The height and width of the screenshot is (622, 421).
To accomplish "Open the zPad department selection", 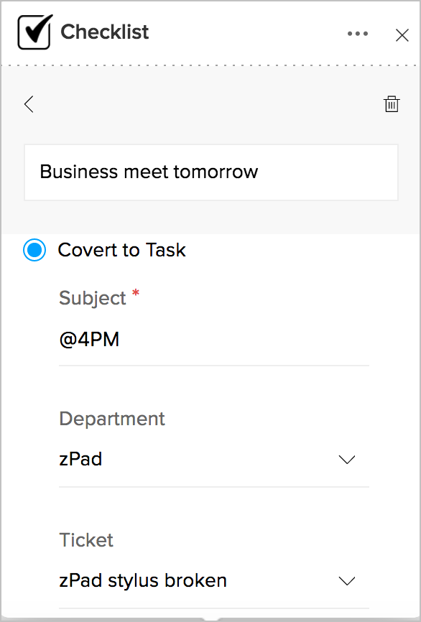I will pos(214,460).
